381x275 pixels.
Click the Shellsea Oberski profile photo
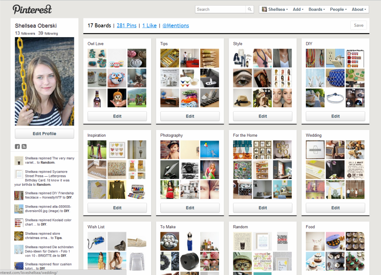click(45, 81)
